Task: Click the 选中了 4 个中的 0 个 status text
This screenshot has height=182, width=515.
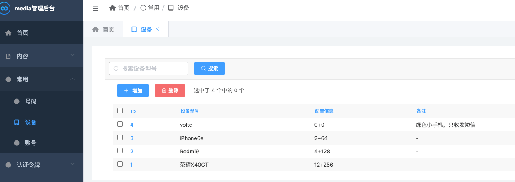Action: coord(219,91)
